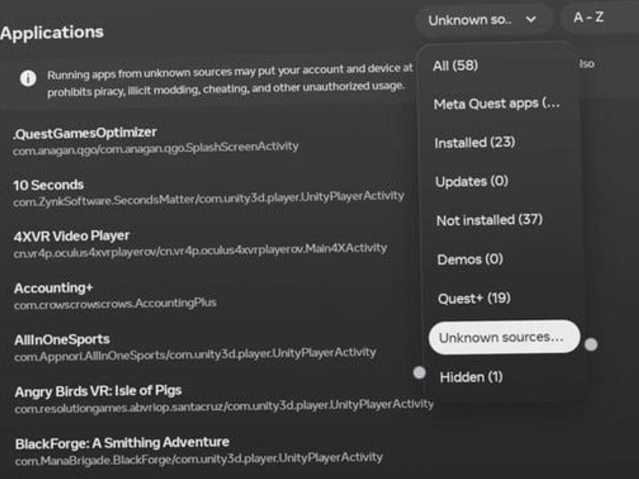Select highlighted Unknown sources option
Screen dimensions: 639x479
coord(504,337)
